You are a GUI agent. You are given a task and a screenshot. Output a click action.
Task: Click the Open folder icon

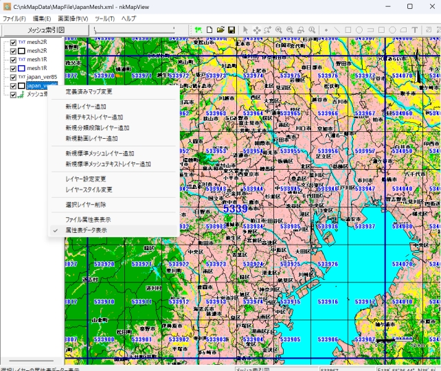point(220,30)
